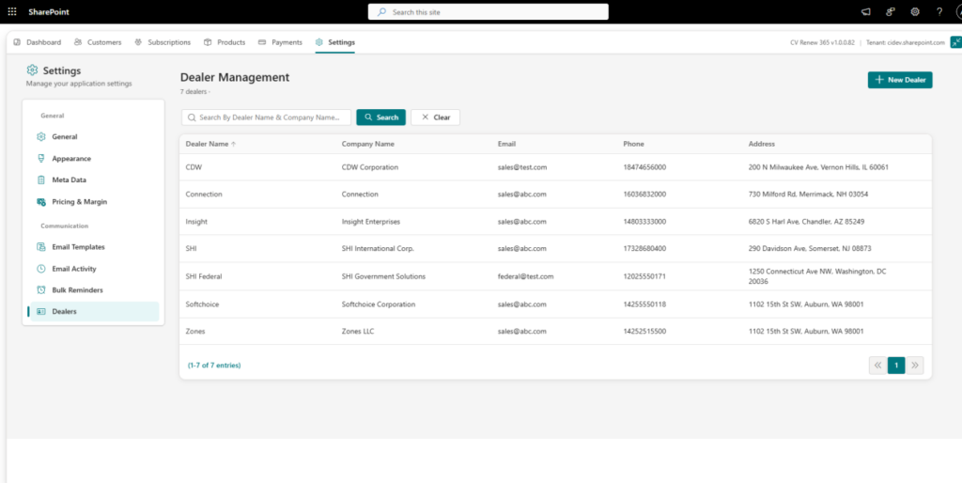Click the Bulk Reminders alarm icon
The width and height of the screenshot is (962, 483).
point(41,289)
